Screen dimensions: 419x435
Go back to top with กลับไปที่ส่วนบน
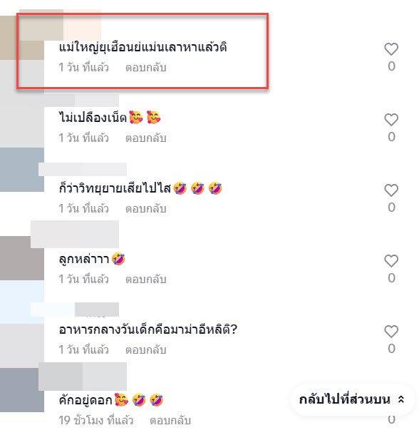352,399
